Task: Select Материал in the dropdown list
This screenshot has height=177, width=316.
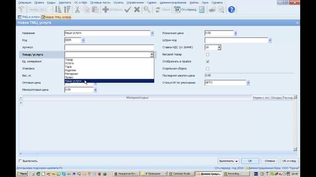Action: pyautogui.click(x=109, y=74)
